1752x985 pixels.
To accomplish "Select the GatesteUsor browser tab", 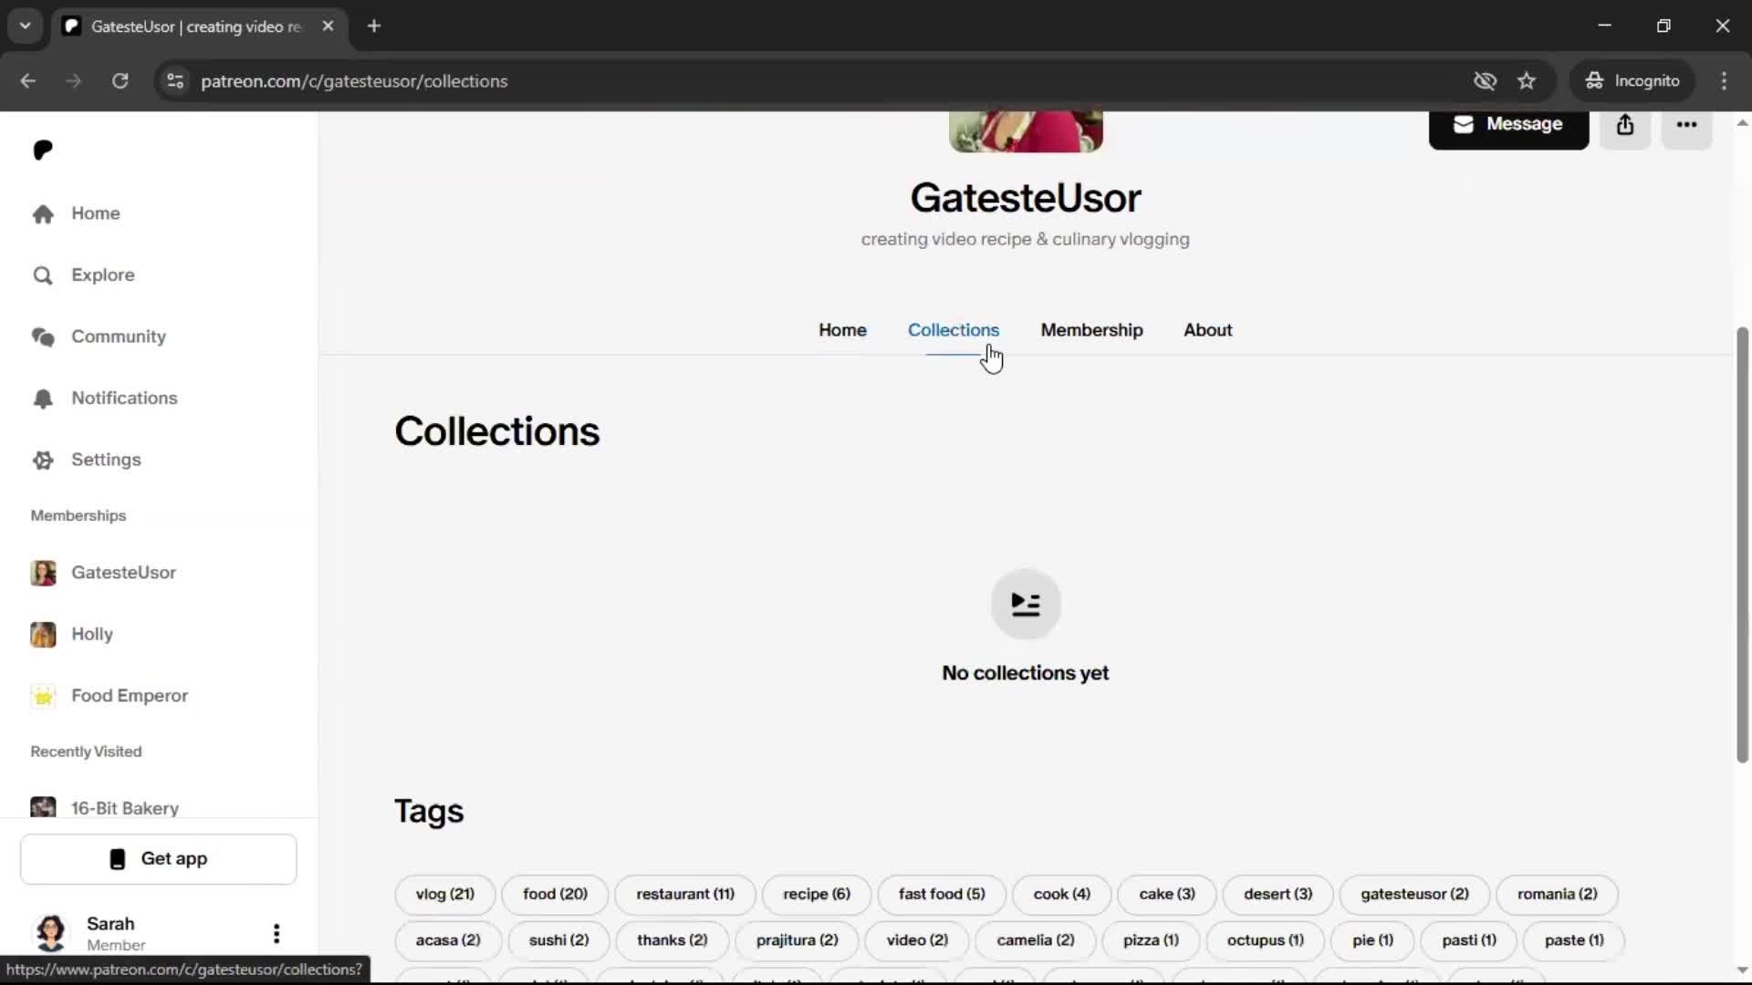I will click(199, 26).
